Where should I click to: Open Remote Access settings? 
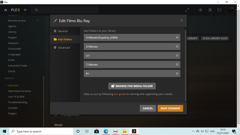coord(17,21)
